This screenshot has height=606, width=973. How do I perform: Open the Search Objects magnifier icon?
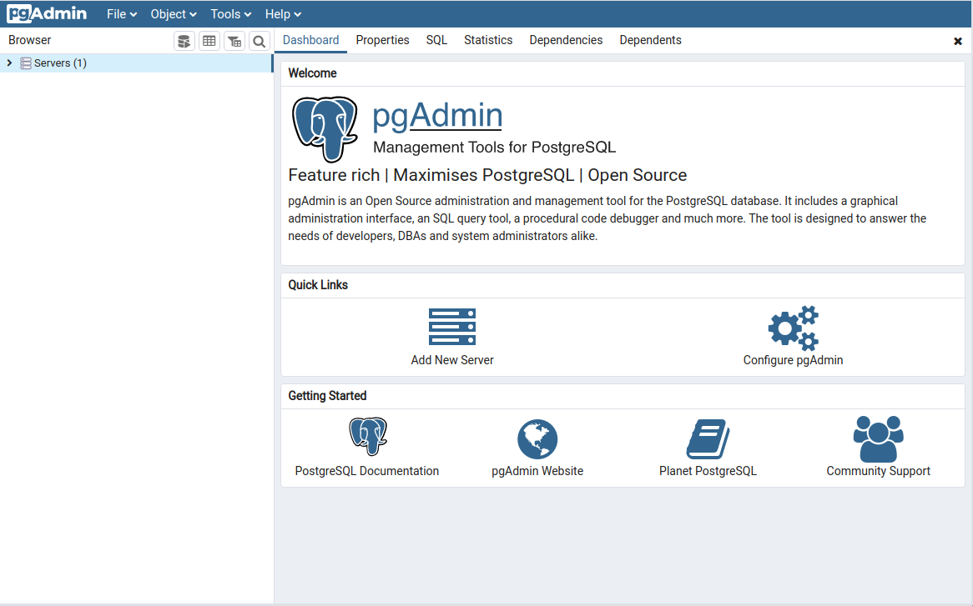tap(260, 41)
